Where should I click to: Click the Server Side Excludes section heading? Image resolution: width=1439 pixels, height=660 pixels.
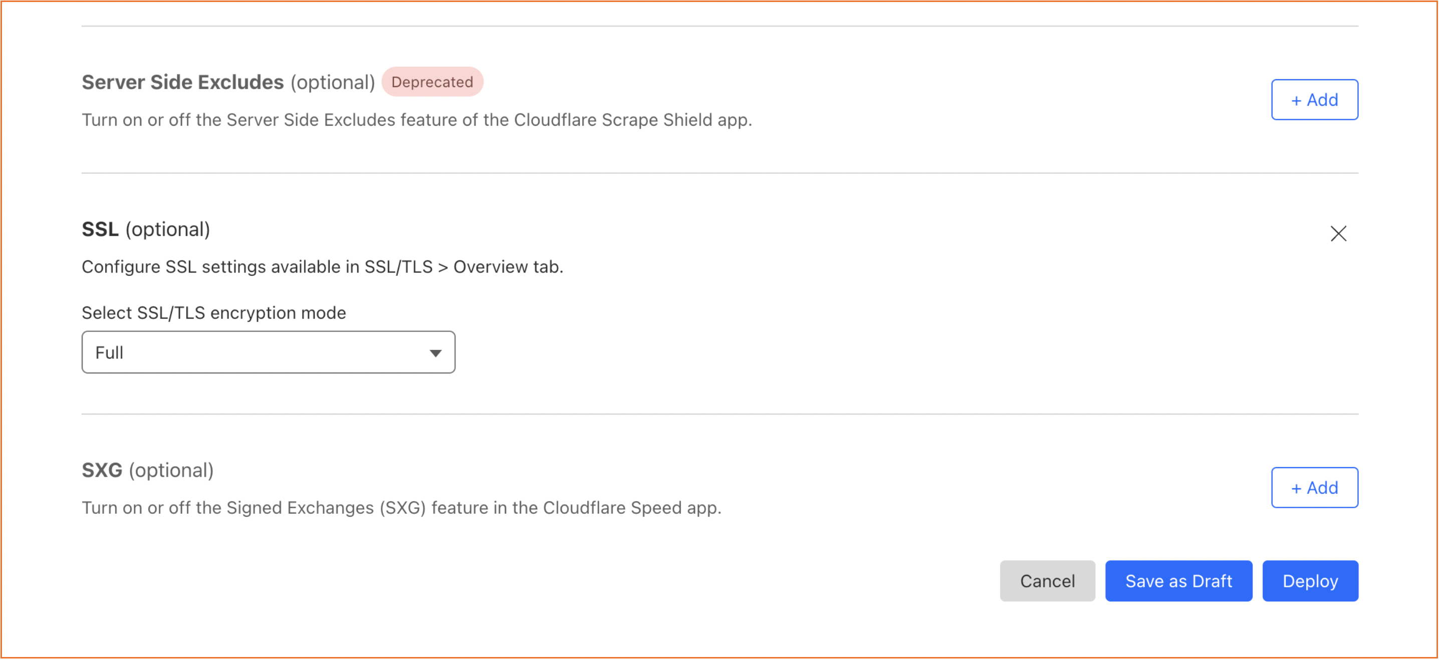[x=183, y=82]
